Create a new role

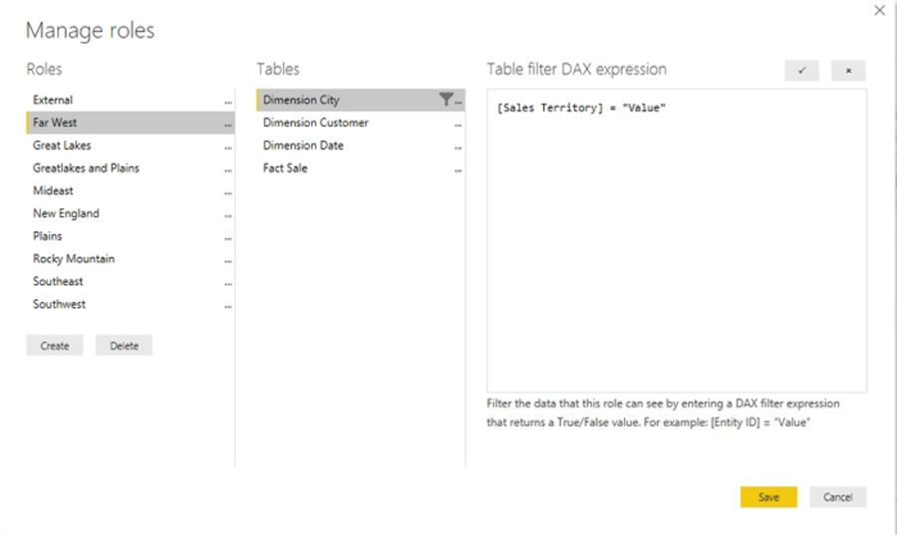[x=55, y=346]
